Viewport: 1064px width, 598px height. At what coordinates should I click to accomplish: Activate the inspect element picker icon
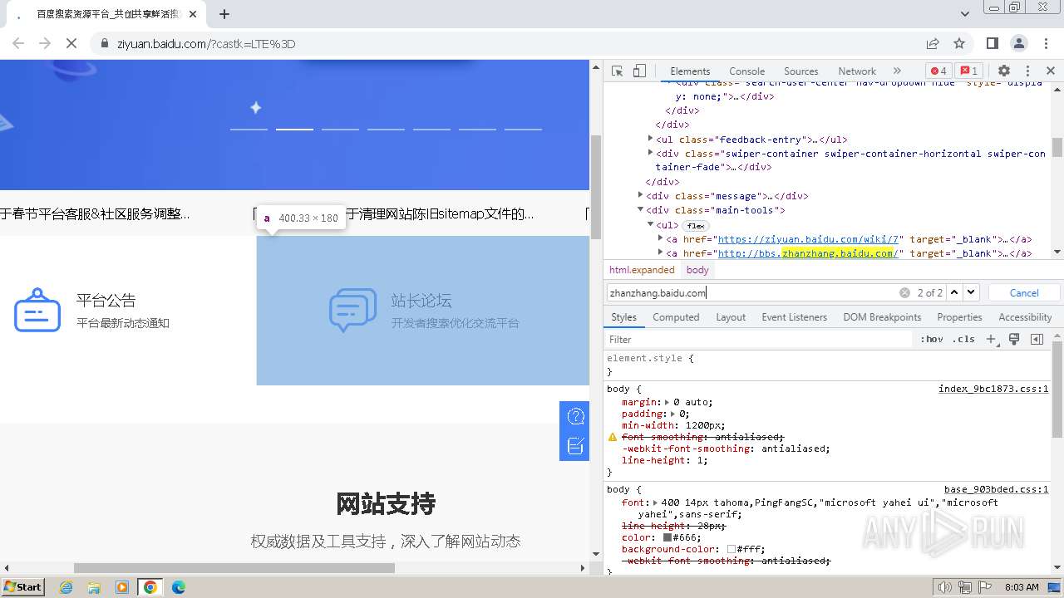(617, 71)
